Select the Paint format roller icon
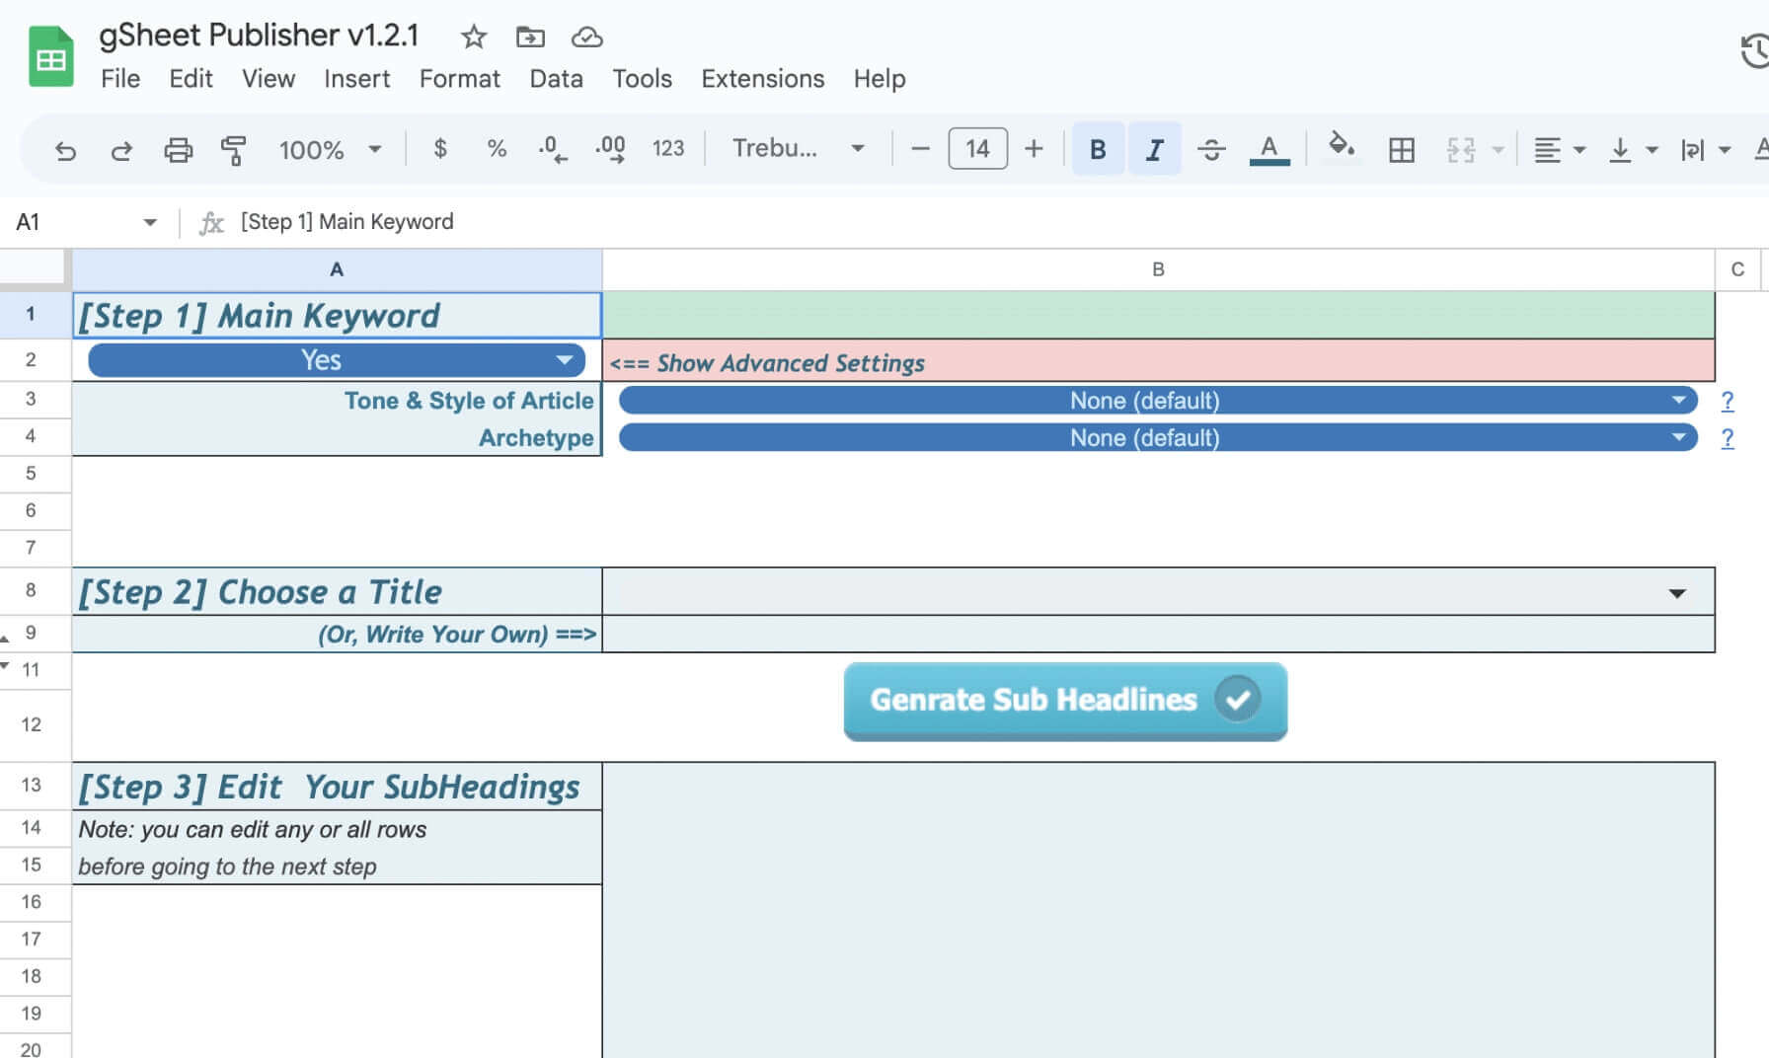 coord(234,150)
